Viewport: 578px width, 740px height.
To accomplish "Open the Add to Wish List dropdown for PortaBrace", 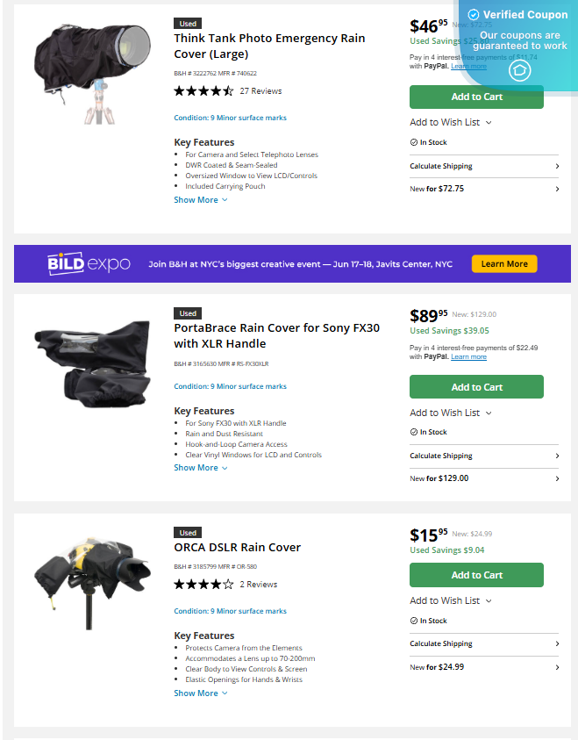I will click(450, 413).
